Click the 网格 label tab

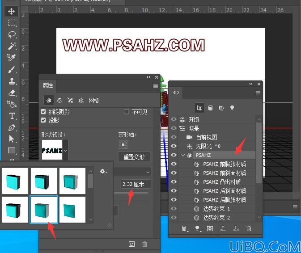coord(93,100)
